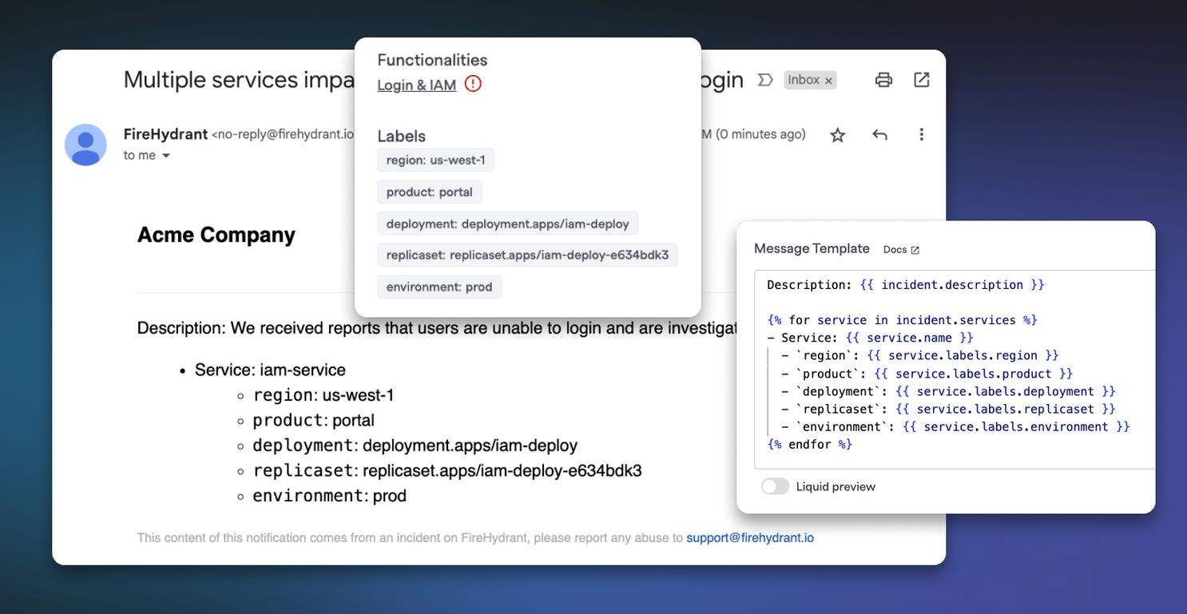The height and width of the screenshot is (614, 1187).
Task: Click the 'Service: iam-service' bullet line
Action: [270, 370]
